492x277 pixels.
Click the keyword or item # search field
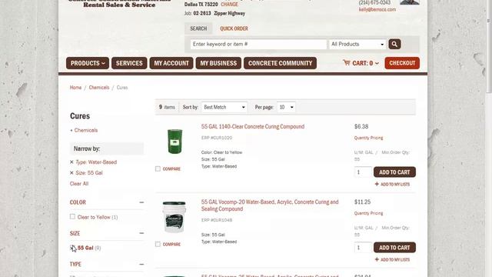[x=258, y=45]
